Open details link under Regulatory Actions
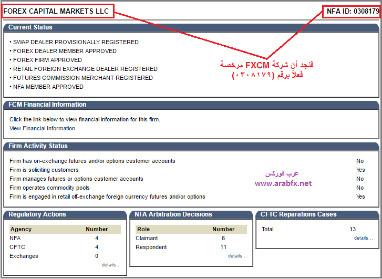Image resolution: width=382 pixels, height=279 pixels. pos(111,265)
